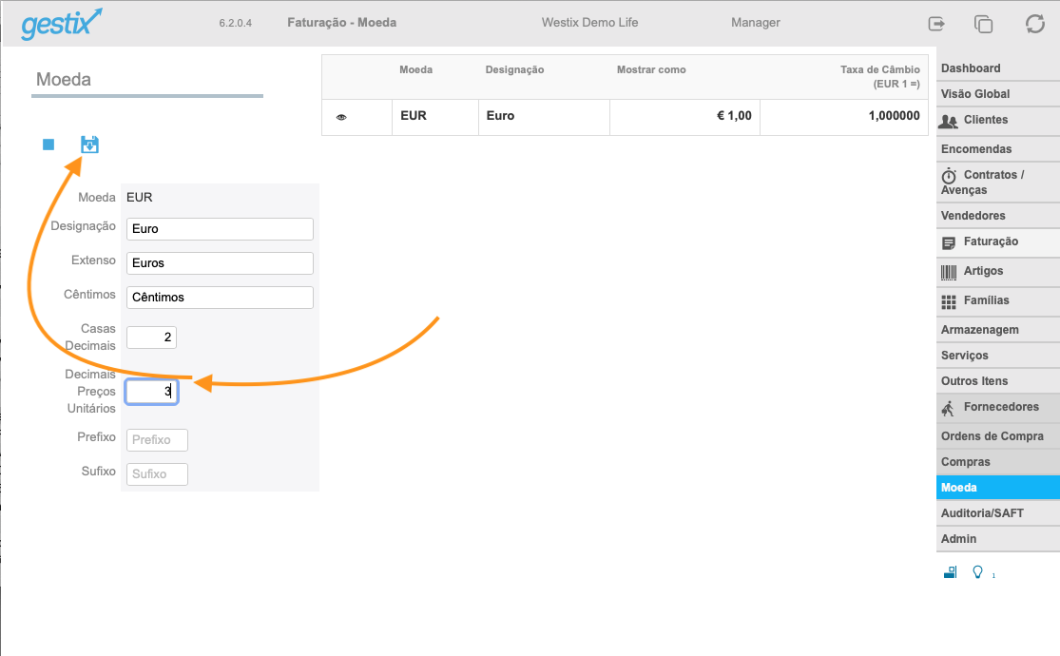The width and height of the screenshot is (1060, 656).
Task: Open the duplicate window icon
Action: 983,25
